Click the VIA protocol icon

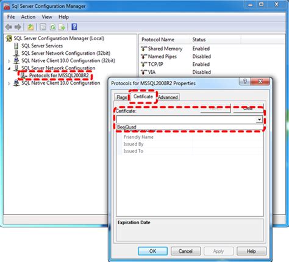click(x=144, y=72)
